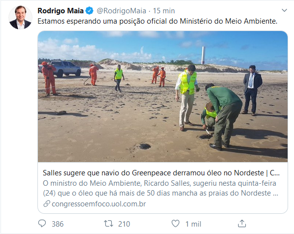Click the blue verified badge
294x234 pixels.
(90, 11)
